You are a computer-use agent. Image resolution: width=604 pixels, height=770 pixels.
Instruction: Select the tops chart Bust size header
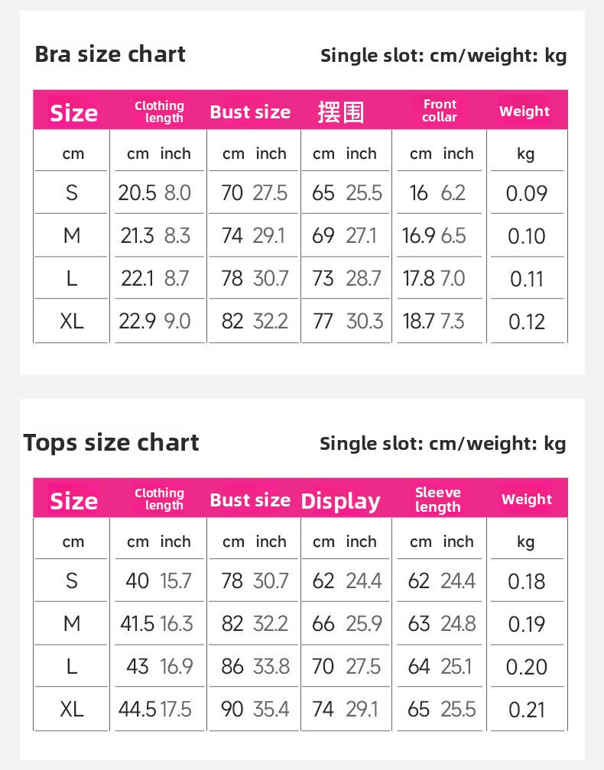click(x=250, y=500)
